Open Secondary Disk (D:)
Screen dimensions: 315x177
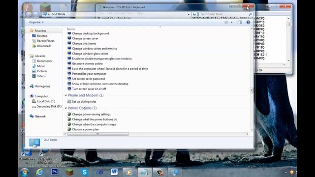pos(49,106)
